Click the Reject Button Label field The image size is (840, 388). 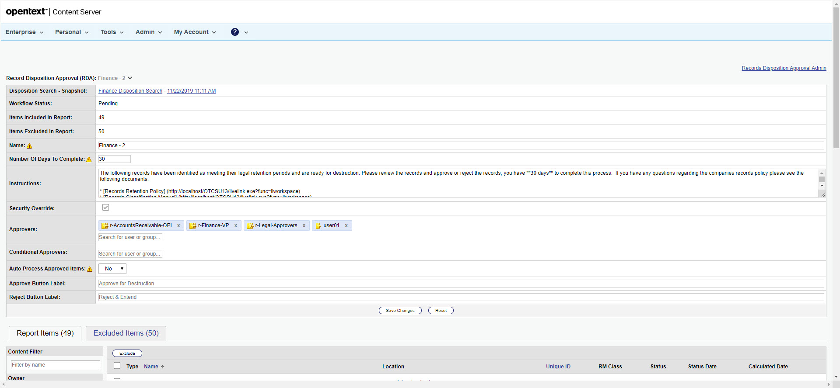[x=461, y=297]
